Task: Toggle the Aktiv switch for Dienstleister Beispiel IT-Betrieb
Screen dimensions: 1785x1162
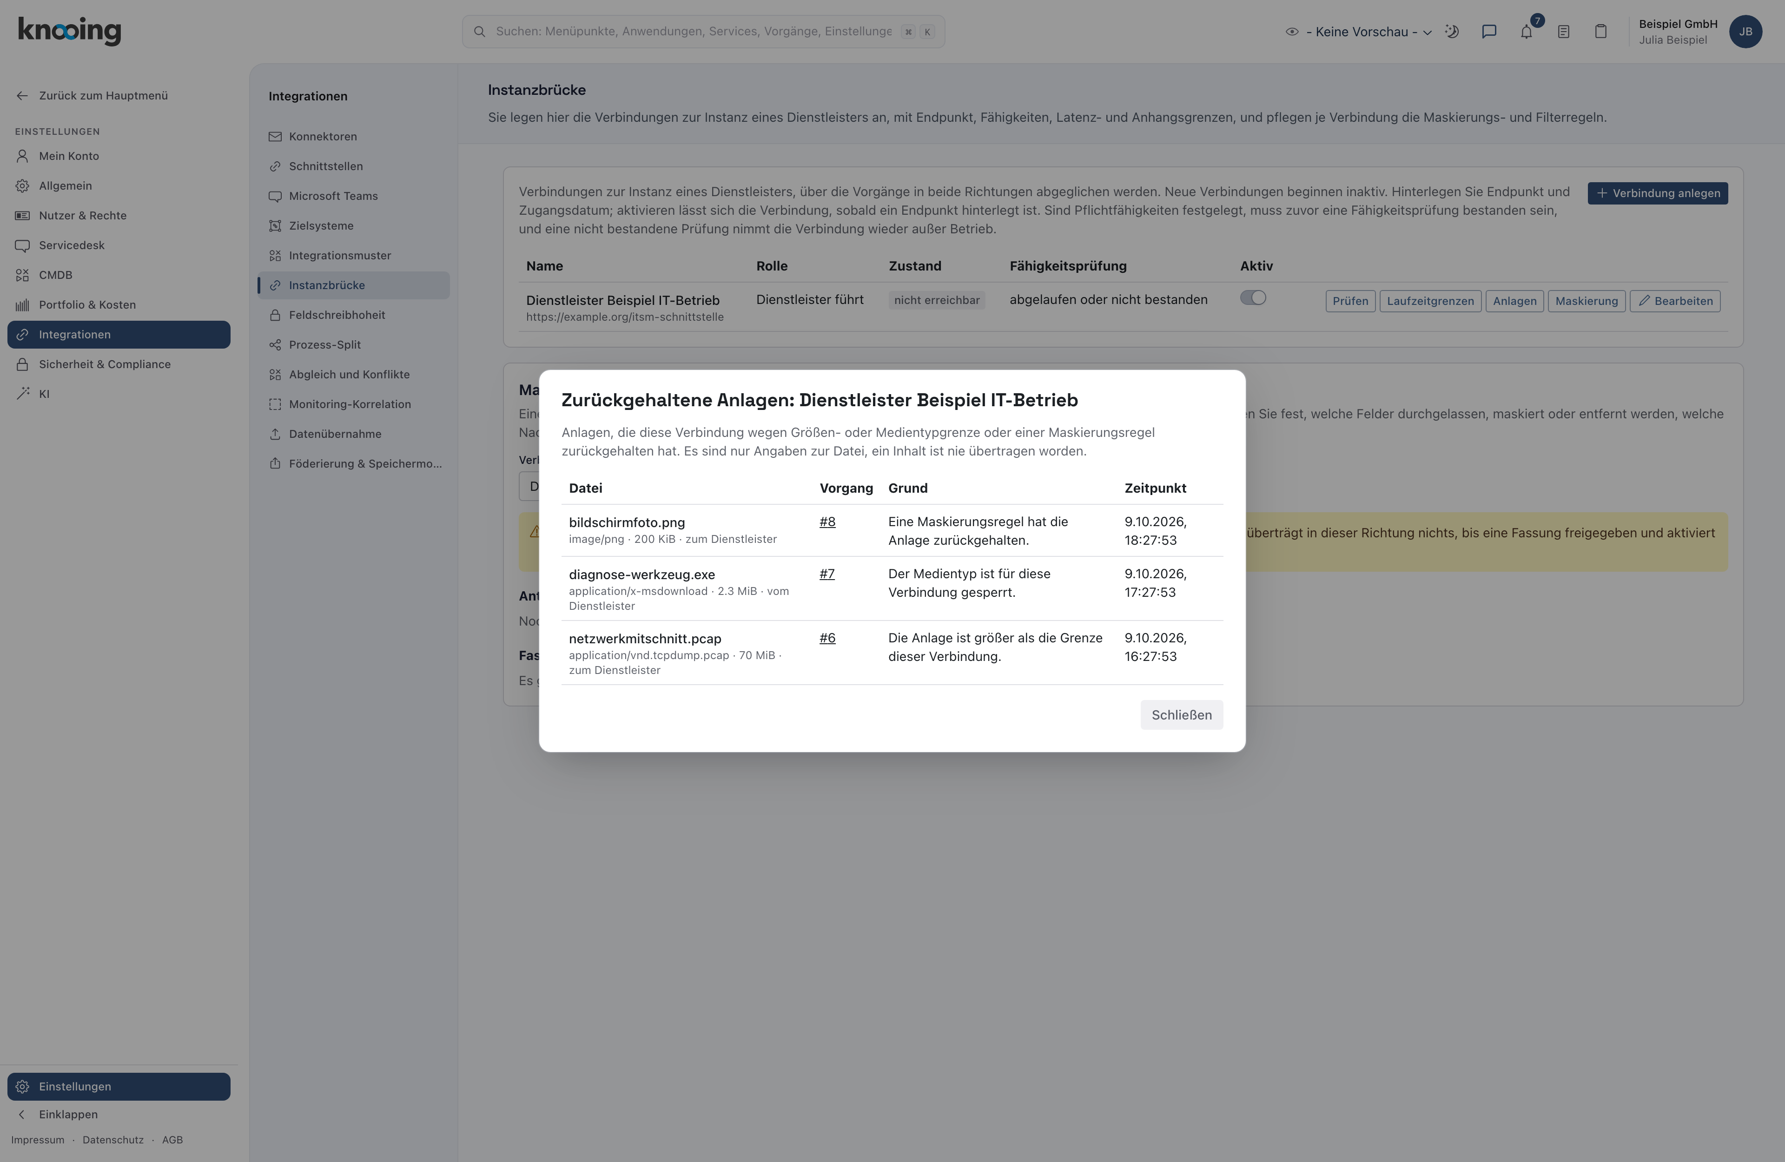Action: click(1252, 298)
